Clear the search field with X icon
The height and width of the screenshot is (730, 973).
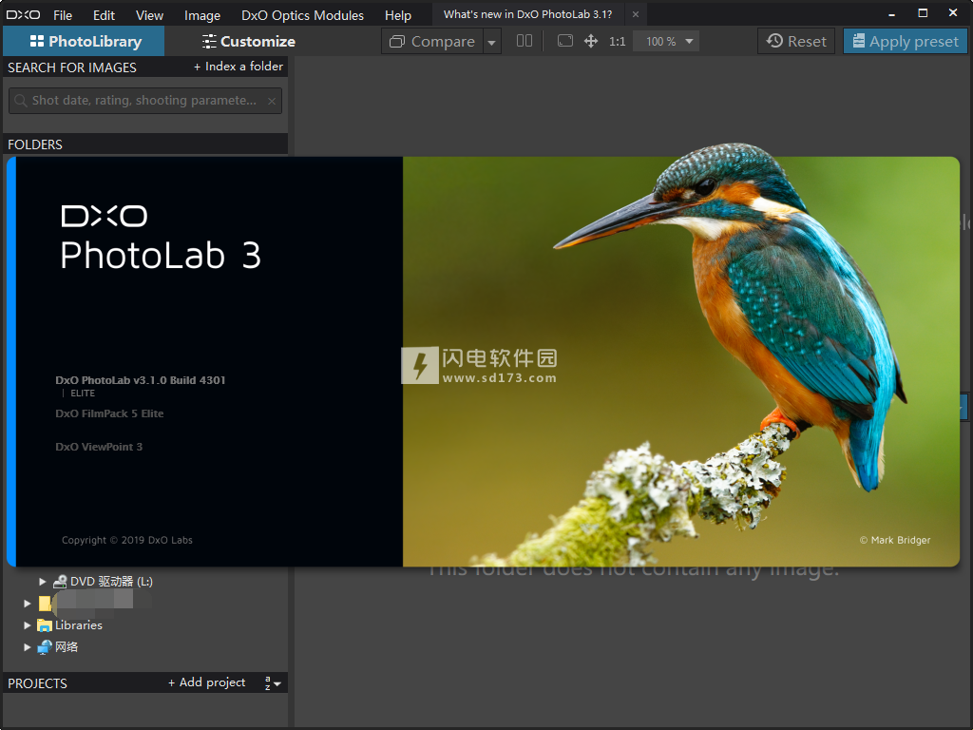tap(272, 101)
